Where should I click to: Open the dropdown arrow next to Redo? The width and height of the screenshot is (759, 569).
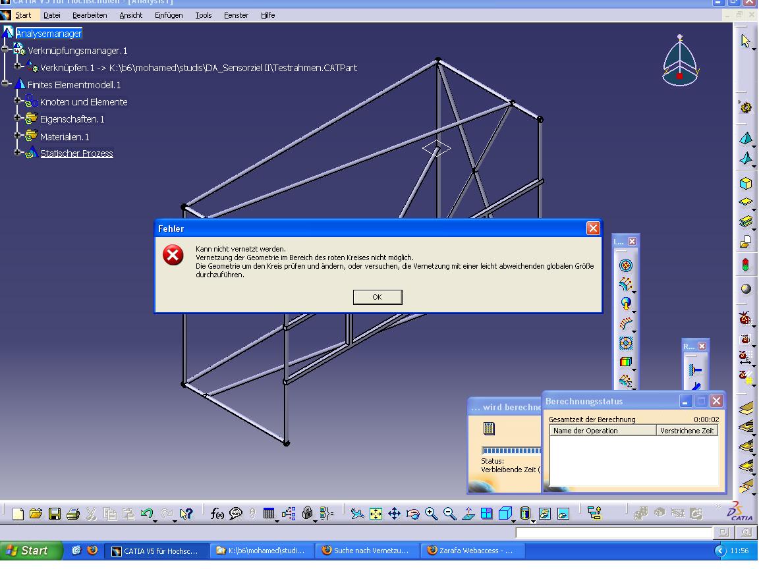(x=175, y=521)
